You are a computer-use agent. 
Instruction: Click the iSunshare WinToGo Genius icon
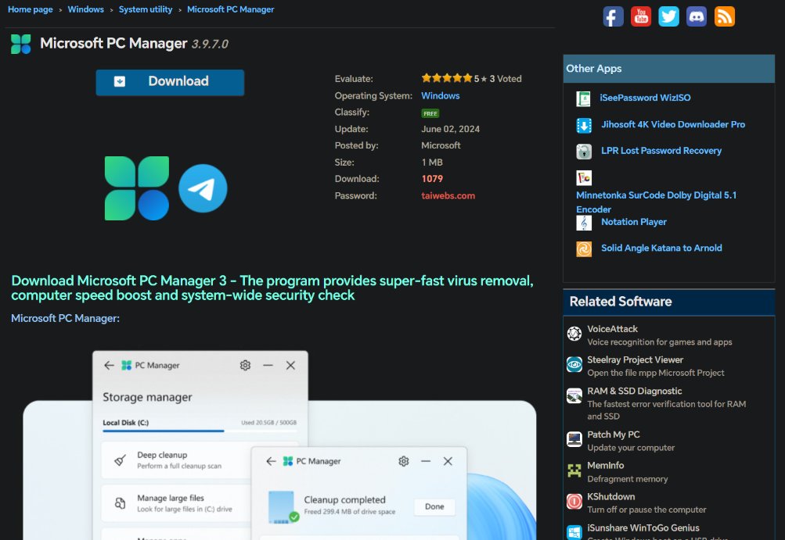coord(574,532)
